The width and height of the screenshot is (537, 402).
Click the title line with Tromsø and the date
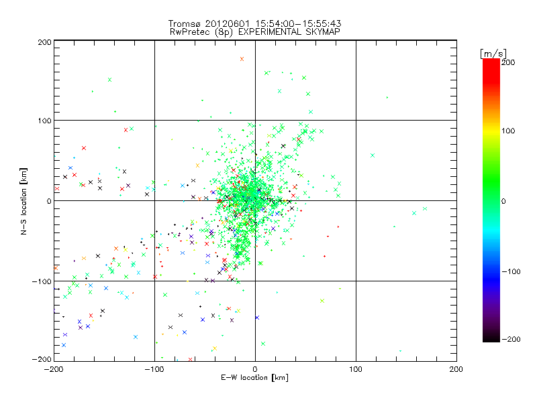click(x=254, y=23)
